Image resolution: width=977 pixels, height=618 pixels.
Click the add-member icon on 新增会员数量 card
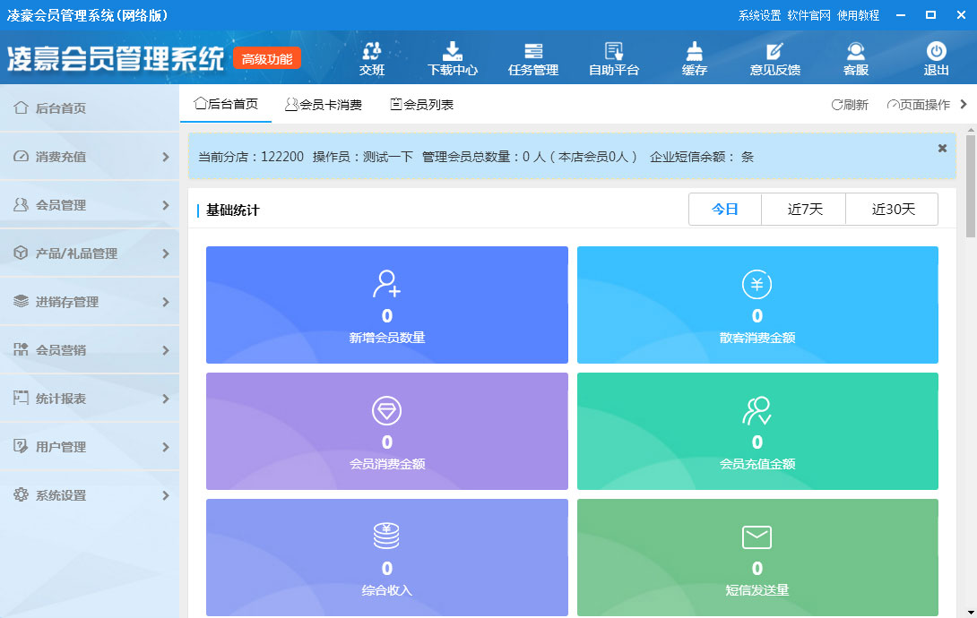click(386, 284)
